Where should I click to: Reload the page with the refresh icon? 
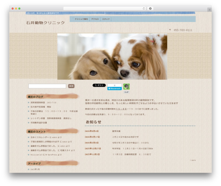[x=144, y=8]
